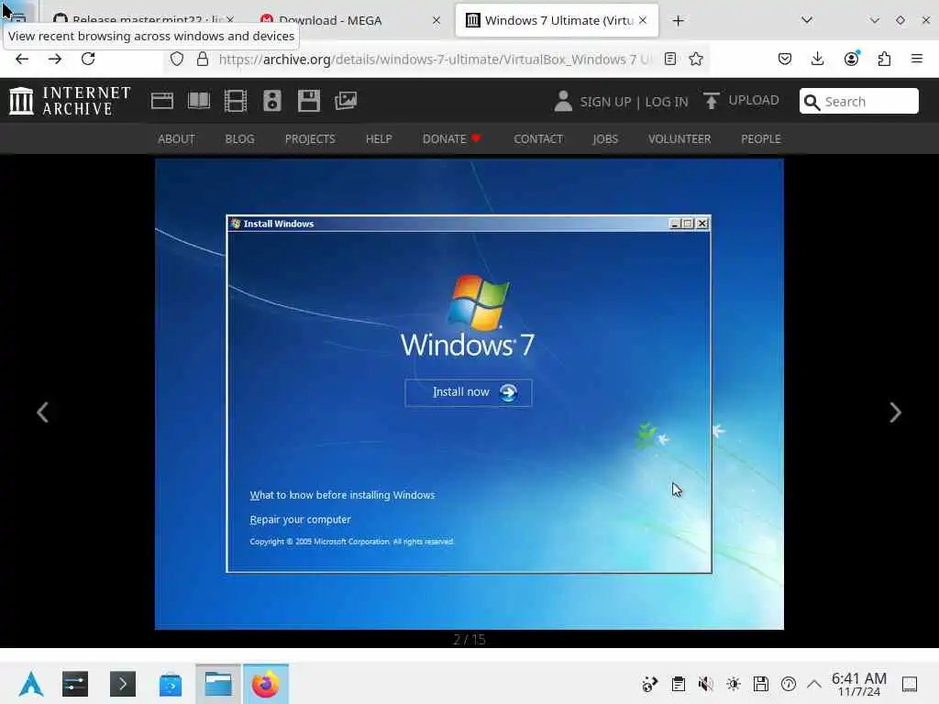
Task: Expand hidden system tray icons
Action: [814, 684]
